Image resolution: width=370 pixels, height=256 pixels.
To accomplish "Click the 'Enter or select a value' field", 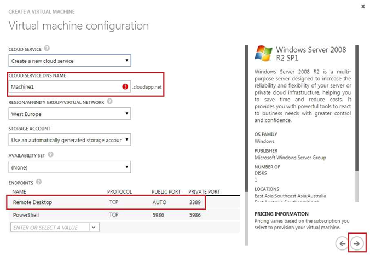I will tap(50, 227).
